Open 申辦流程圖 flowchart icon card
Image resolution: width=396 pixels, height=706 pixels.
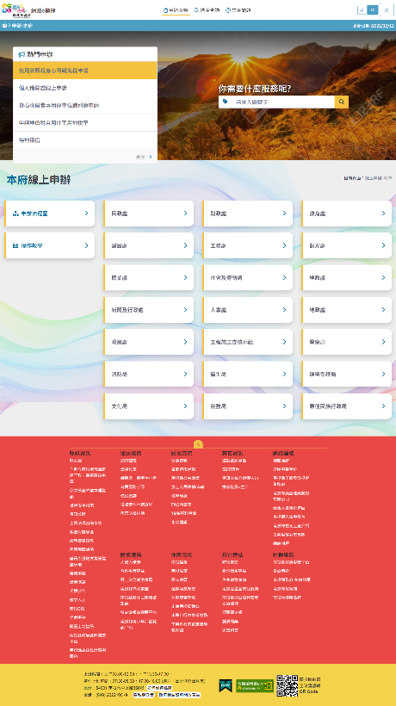50,214
